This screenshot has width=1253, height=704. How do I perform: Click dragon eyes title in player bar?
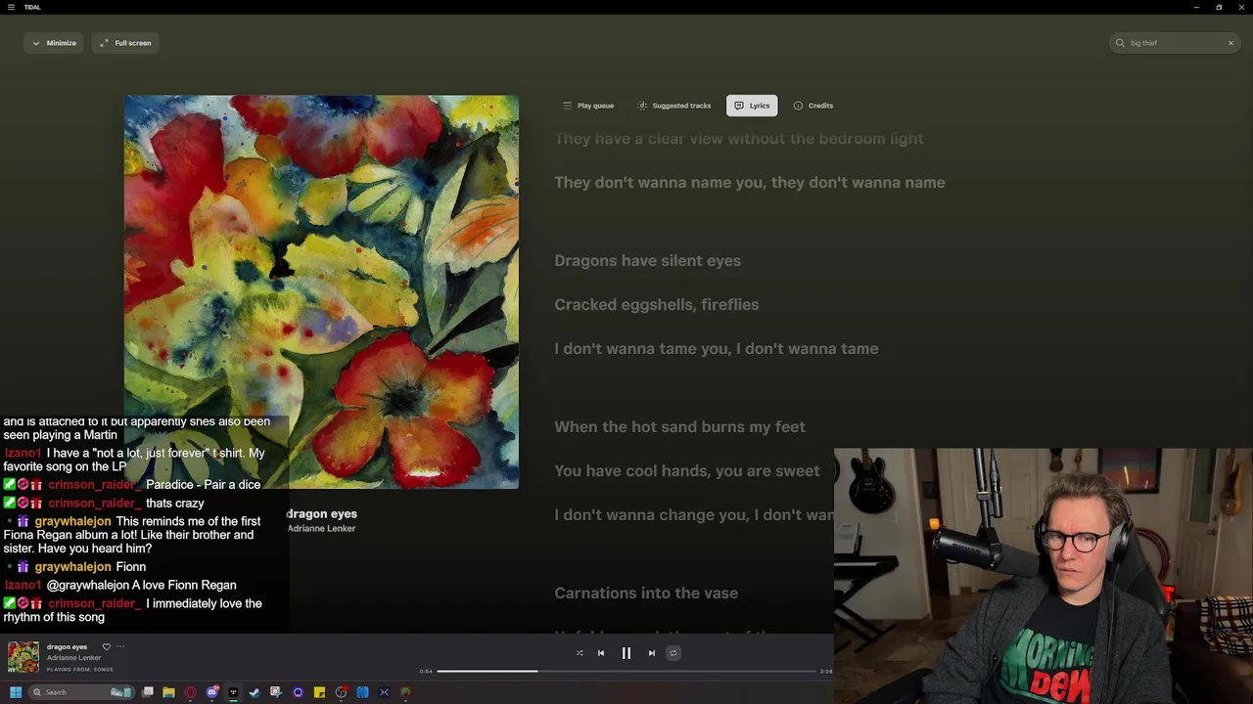click(x=67, y=646)
